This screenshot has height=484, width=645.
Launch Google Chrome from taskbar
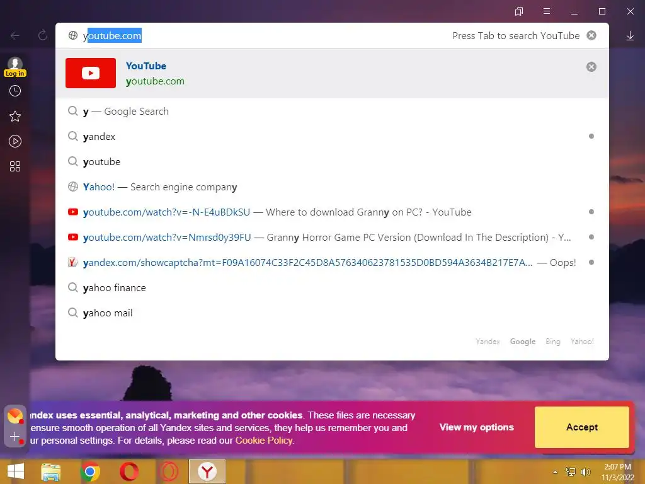(90, 472)
